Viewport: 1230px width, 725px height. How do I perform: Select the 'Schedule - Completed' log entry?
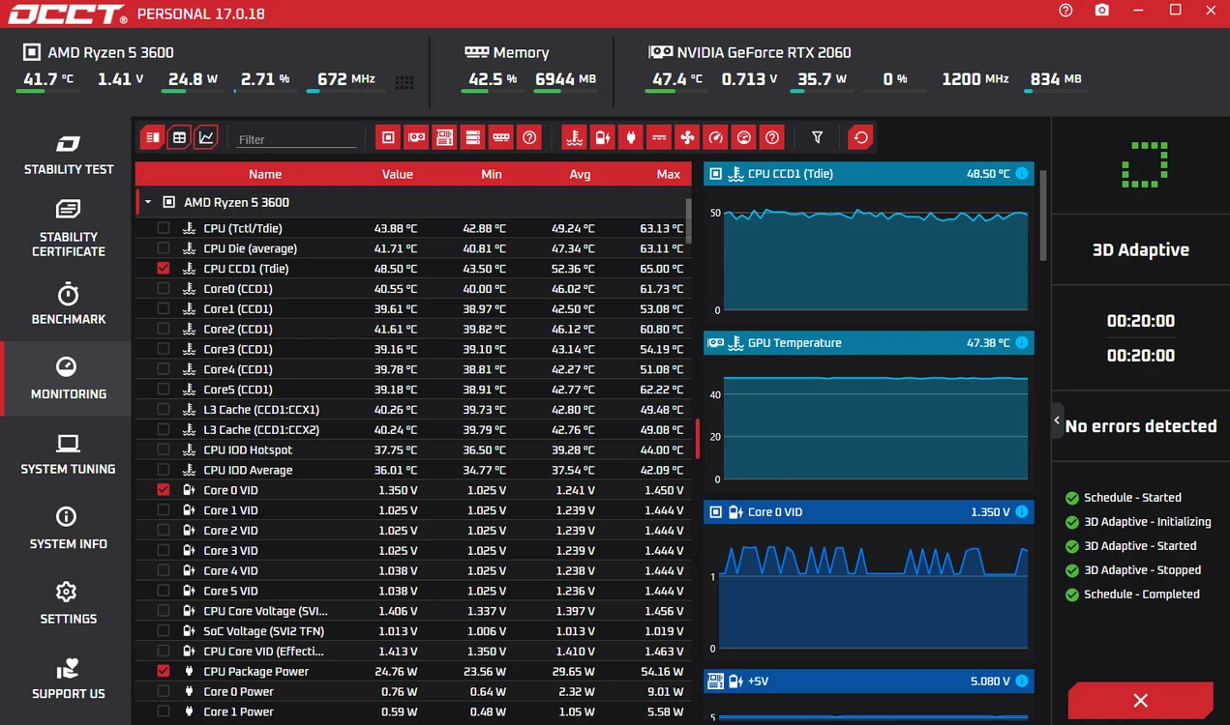coord(1132,594)
